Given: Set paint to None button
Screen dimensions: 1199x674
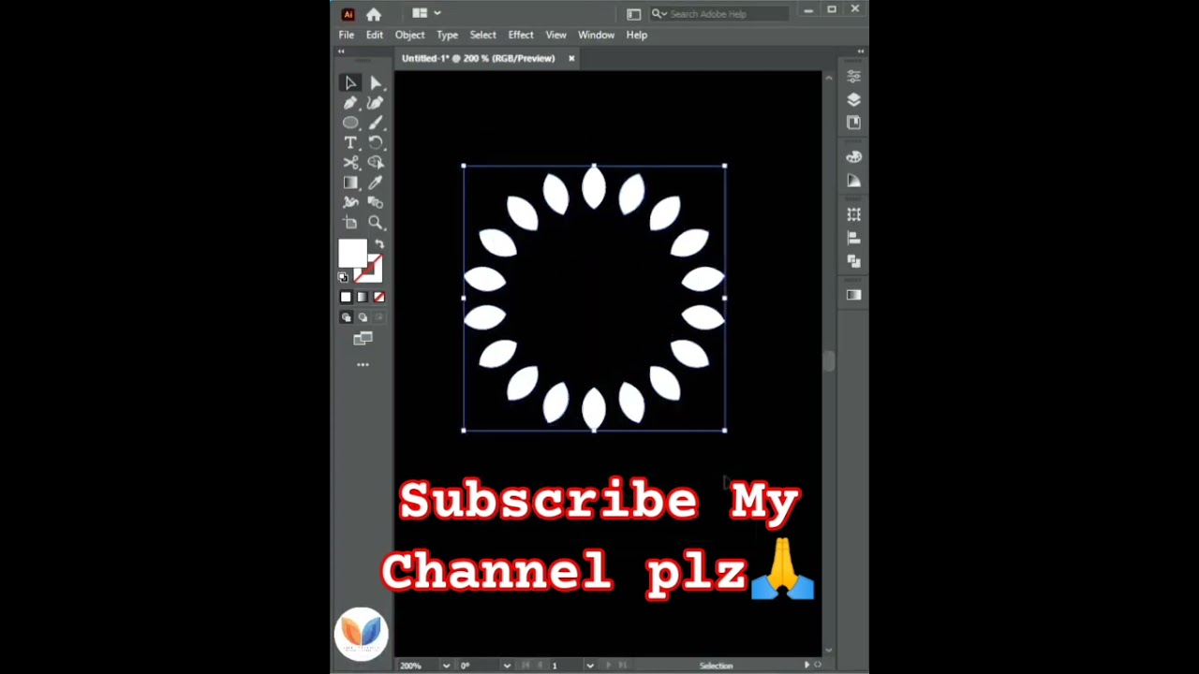Looking at the screenshot, I should [x=378, y=297].
